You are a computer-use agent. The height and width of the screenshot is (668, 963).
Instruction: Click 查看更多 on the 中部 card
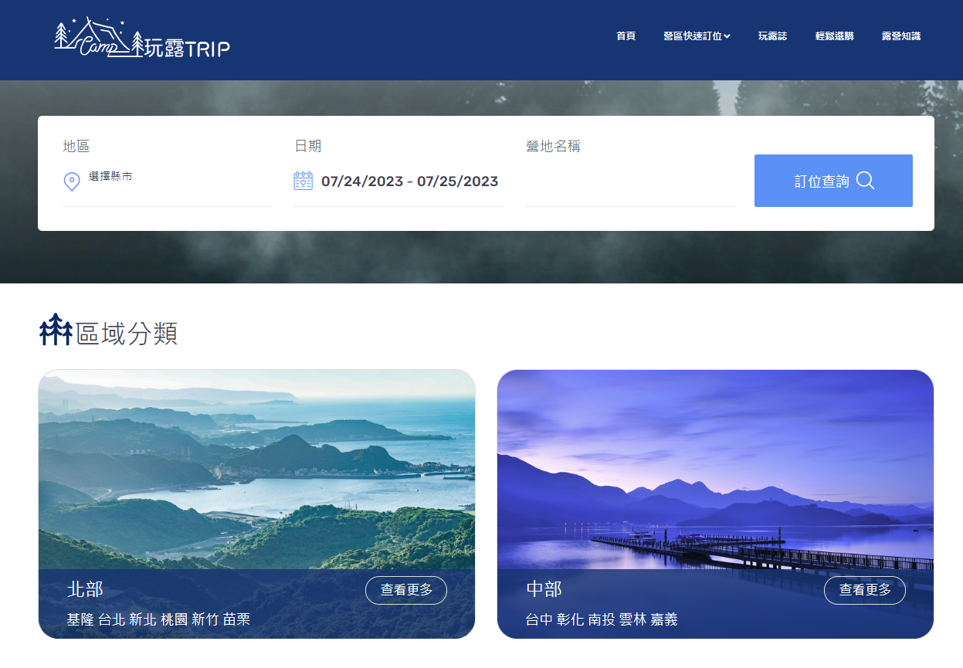[865, 590]
